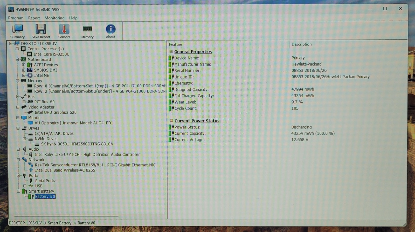This screenshot has width=415, height=232.
Task: Click the AU Optronics monitor icon
Action: [x=30, y=123]
